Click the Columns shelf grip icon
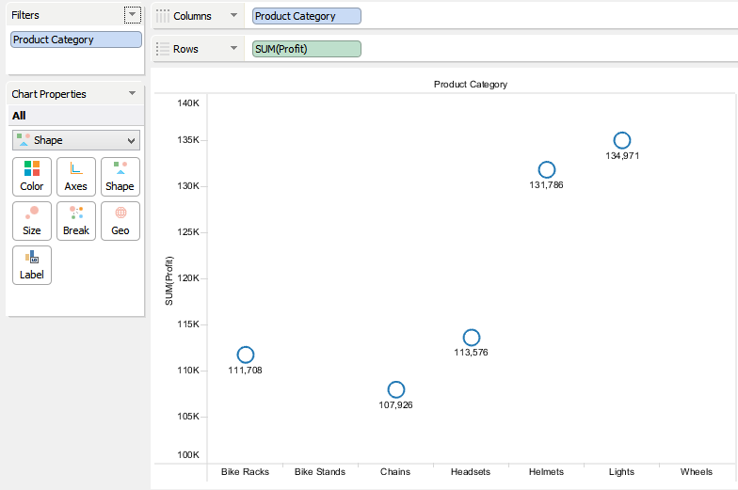This screenshot has width=738, height=490. (163, 16)
